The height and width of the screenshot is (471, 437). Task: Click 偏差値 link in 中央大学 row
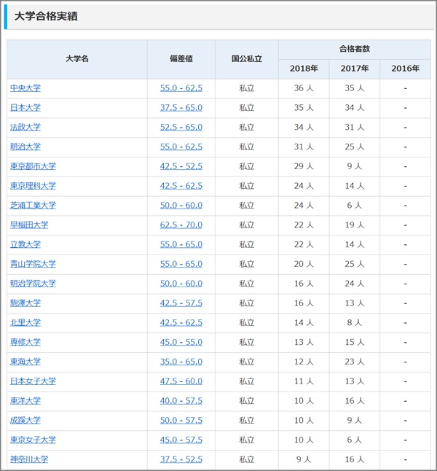[181, 88]
